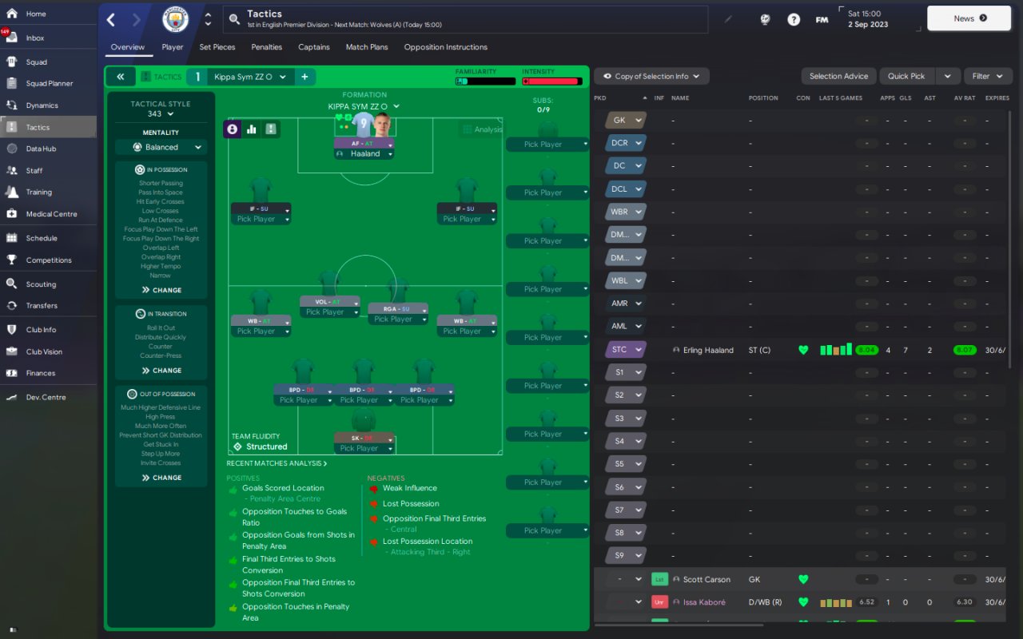This screenshot has width=1023, height=639.
Task: Open the GK position dropdown in the list
Action: tap(626, 121)
